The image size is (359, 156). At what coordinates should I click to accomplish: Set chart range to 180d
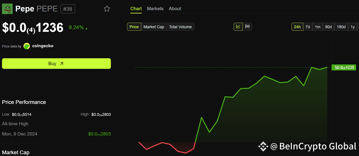pos(341,27)
